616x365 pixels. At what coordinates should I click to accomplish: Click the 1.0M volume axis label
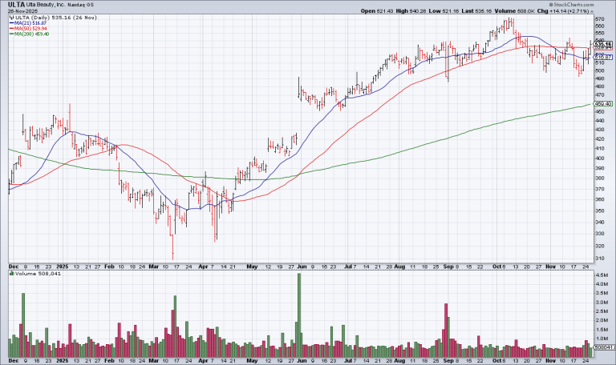(602, 339)
